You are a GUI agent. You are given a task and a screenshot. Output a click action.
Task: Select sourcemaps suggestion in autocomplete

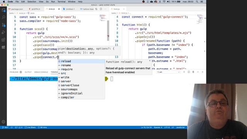[x=81, y=89]
